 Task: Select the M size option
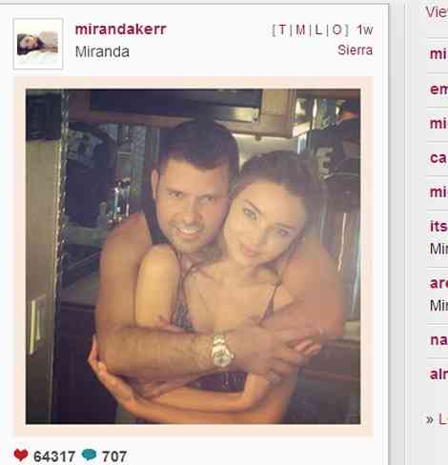pos(300,30)
